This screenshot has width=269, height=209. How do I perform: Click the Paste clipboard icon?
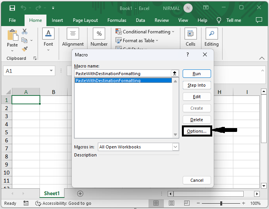pos(12,36)
